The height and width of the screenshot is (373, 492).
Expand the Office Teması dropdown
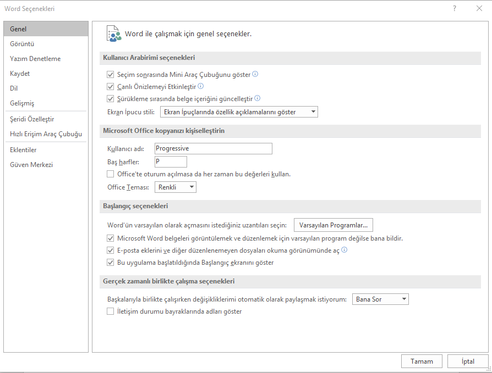coord(176,187)
